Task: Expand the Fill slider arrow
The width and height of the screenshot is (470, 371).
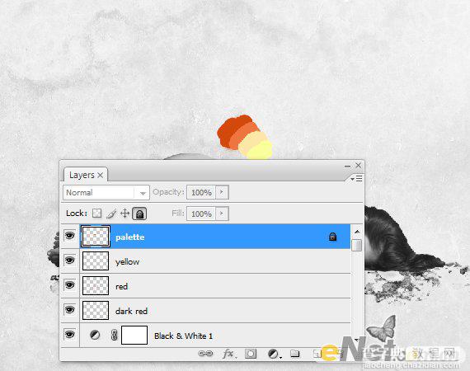Action: pos(222,214)
